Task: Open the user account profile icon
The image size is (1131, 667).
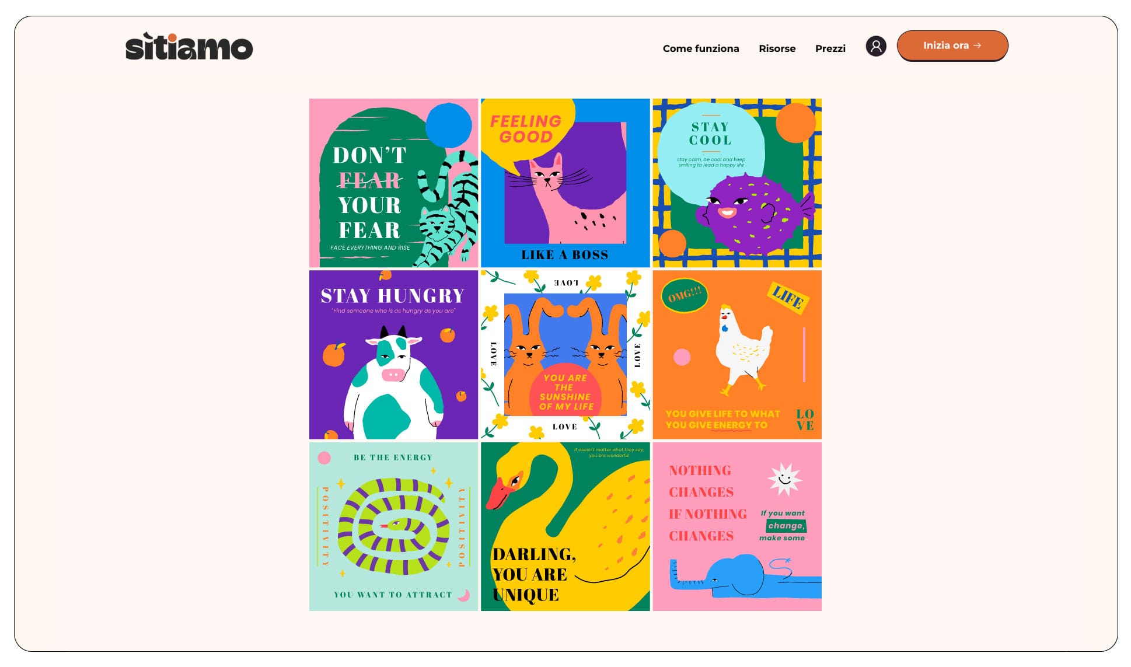Action: pos(875,46)
